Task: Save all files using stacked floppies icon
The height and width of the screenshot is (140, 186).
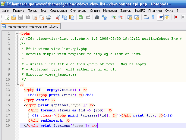Action: point(28,17)
